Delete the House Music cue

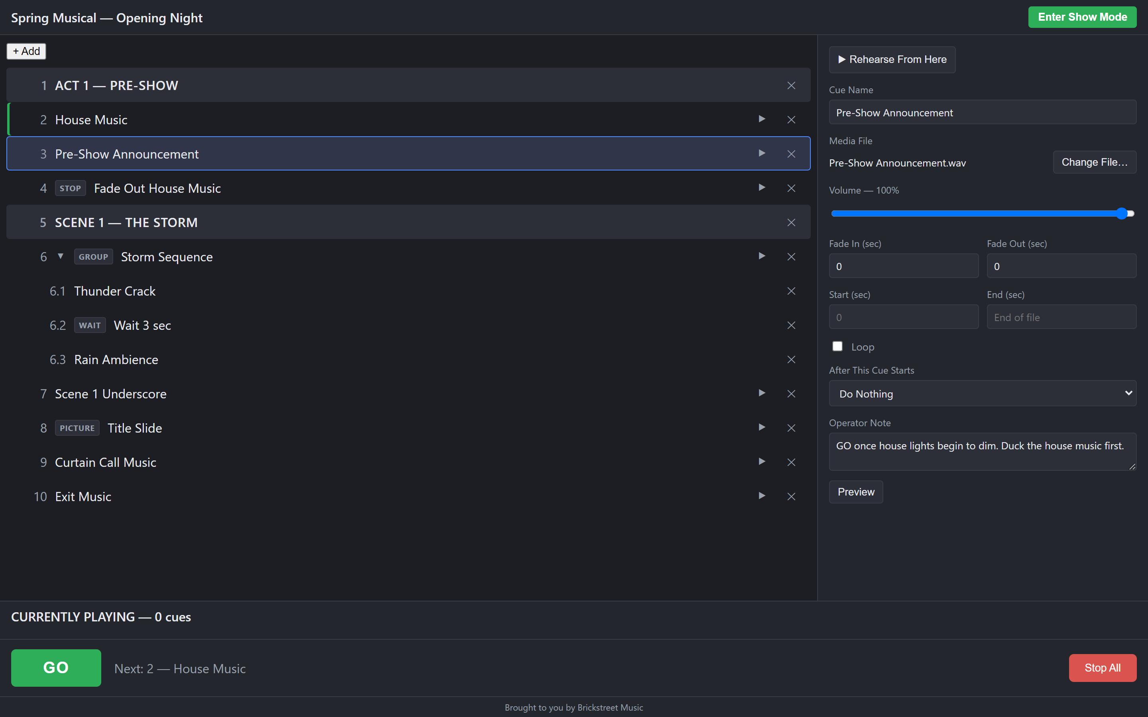tap(791, 119)
